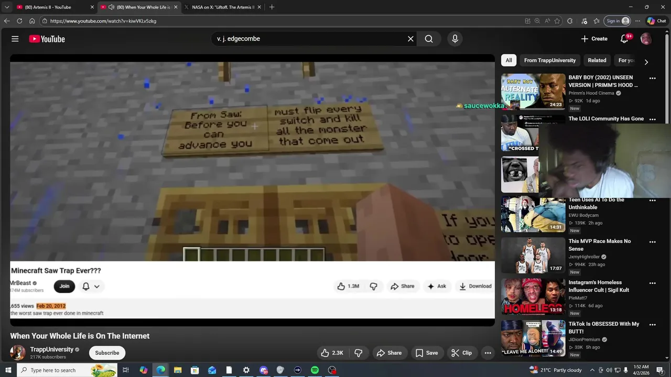The image size is (671, 377).
Task: Open TikTok Is OBSESSED video title
Action: (x=604, y=328)
